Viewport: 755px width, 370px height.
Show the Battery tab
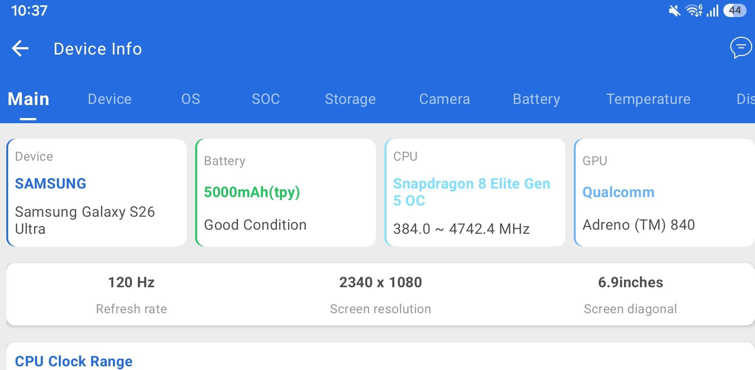(x=536, y=99)
